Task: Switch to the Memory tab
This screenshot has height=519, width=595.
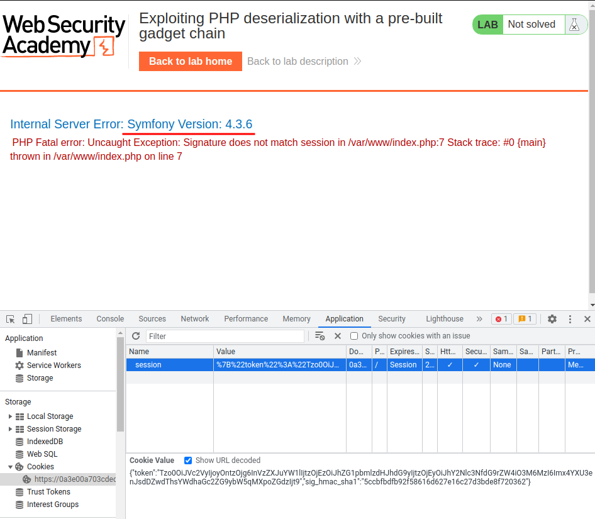Action: pos(296,319)
